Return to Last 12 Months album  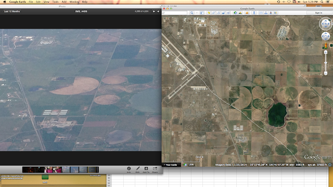click(x=11, y=11)
